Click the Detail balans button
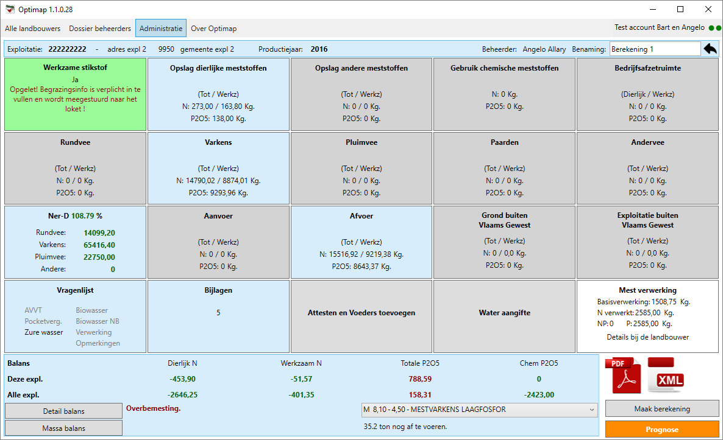723x440 pixels. [x=63, y=411]
